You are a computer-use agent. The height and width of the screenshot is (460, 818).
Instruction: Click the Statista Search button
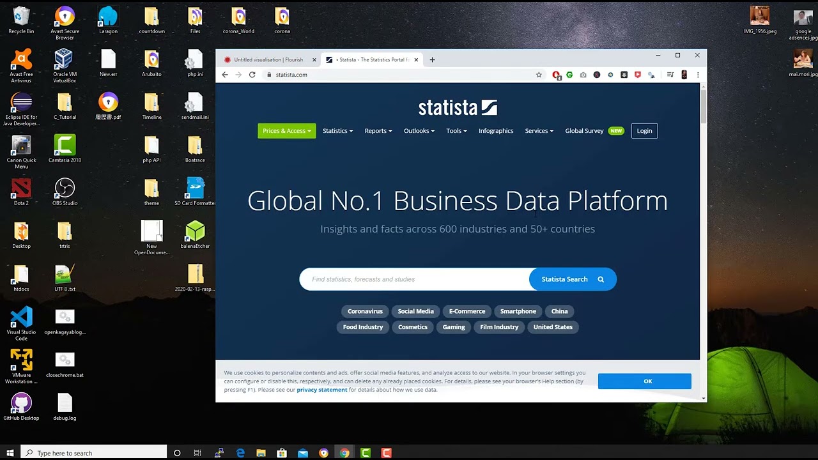pyautogui.click(x=573, y=279)
